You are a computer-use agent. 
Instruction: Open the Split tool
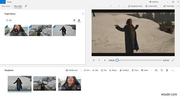(x=95, y=70)
